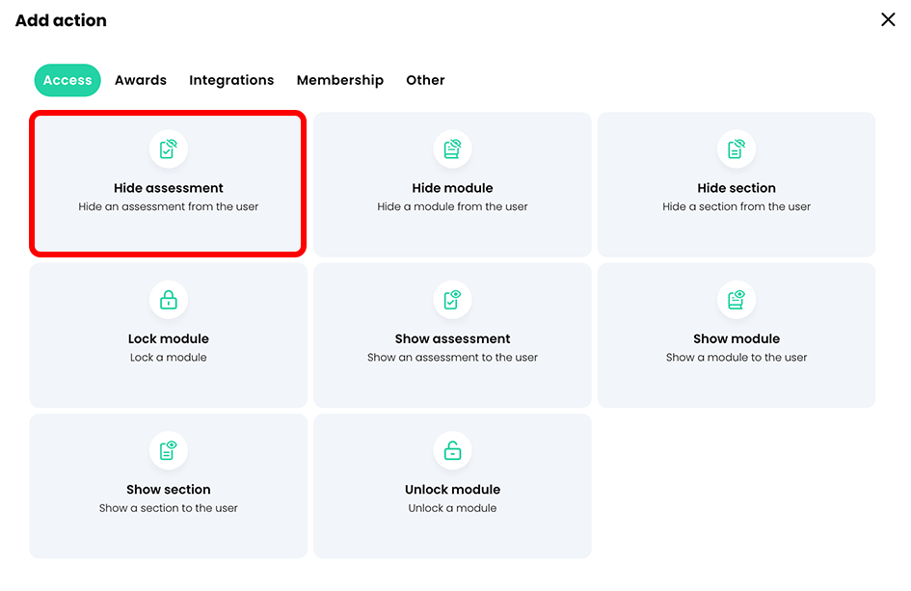The image size is (911, 591).
Task: Select the Hide module action card
Action: [452, 183]
